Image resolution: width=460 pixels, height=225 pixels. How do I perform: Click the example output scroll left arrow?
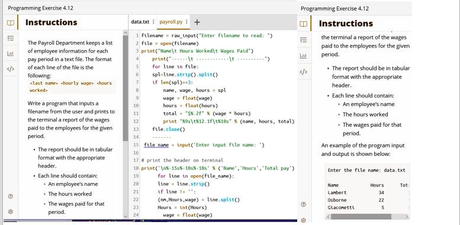point(329,217)
